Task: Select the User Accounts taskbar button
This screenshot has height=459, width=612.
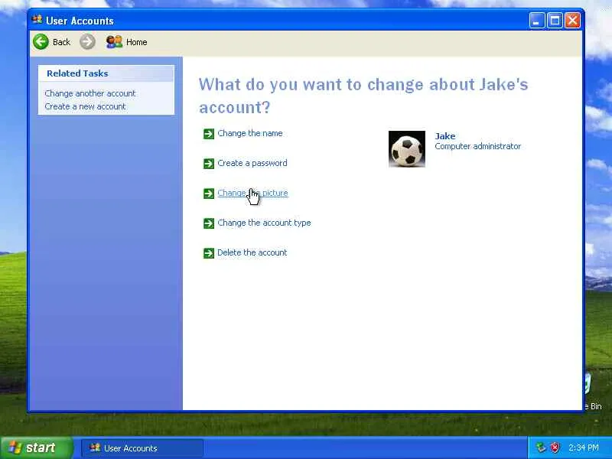Action: point(142,448)
